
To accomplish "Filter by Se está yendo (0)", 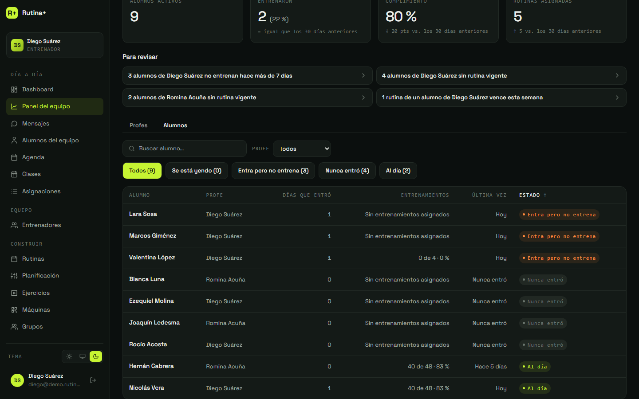I will [x=197, y=171].
